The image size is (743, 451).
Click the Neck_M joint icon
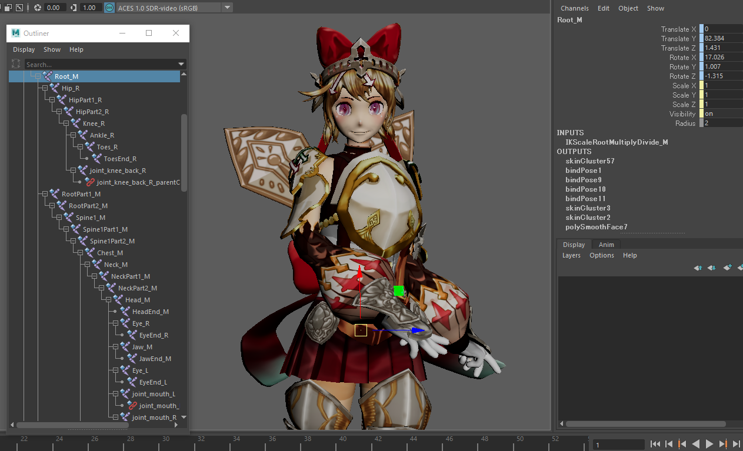[x=96, y=265]
